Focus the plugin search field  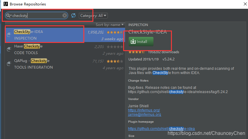tap(37, 15)
